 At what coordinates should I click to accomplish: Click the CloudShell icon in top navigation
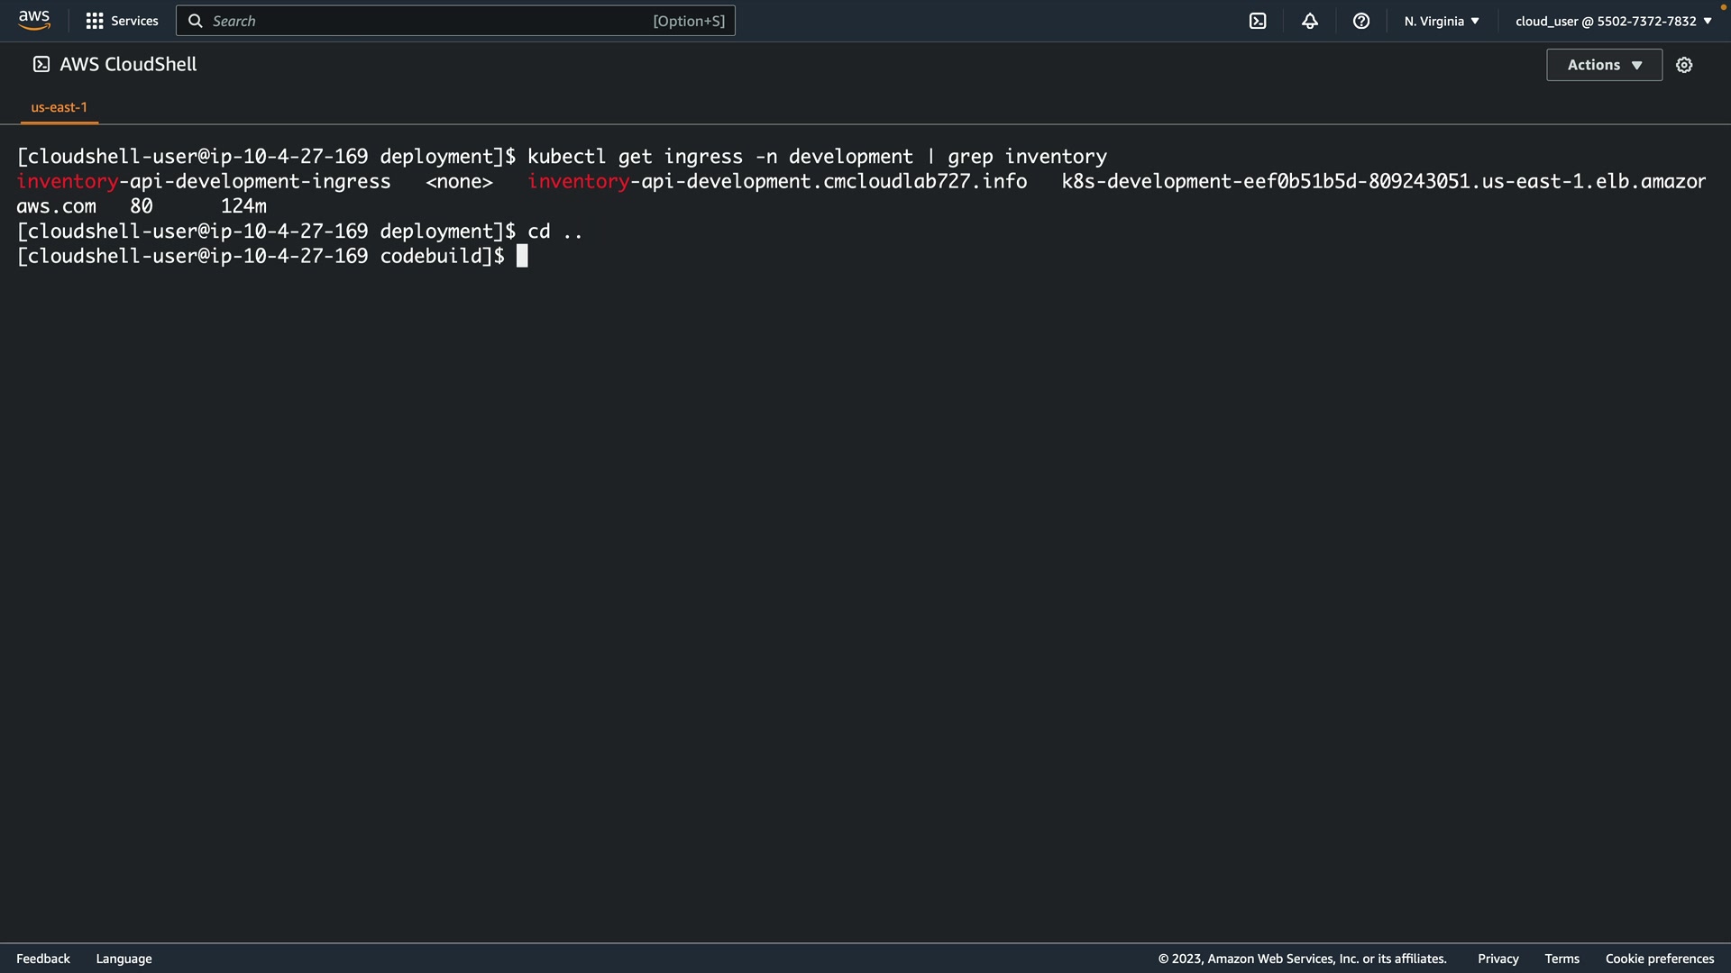coord(1258,21)
